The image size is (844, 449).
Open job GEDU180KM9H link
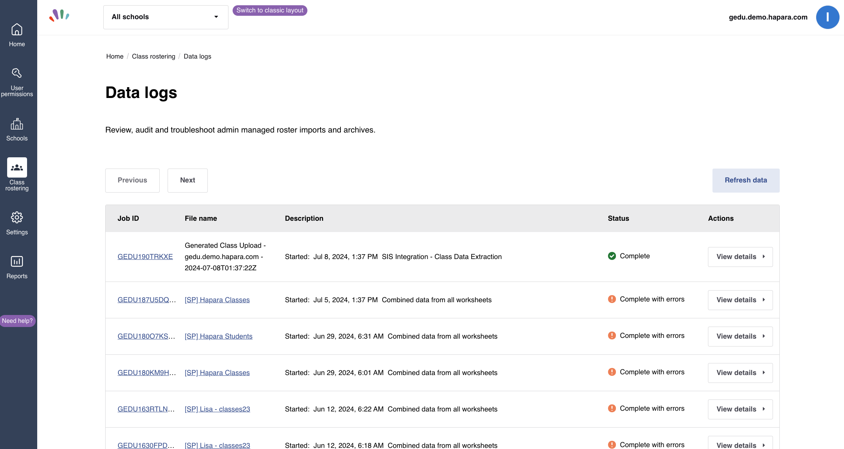point(147,373)
